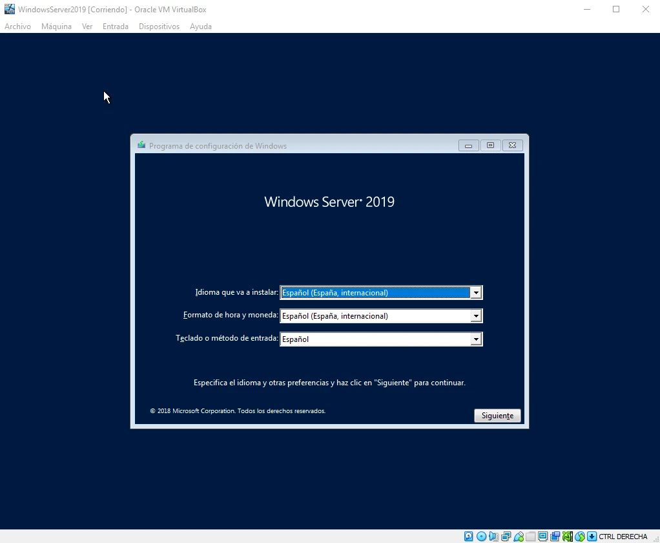Select the highlighted install language combo box
Screen dimensions: 660x543
click(x=382, y=292)
